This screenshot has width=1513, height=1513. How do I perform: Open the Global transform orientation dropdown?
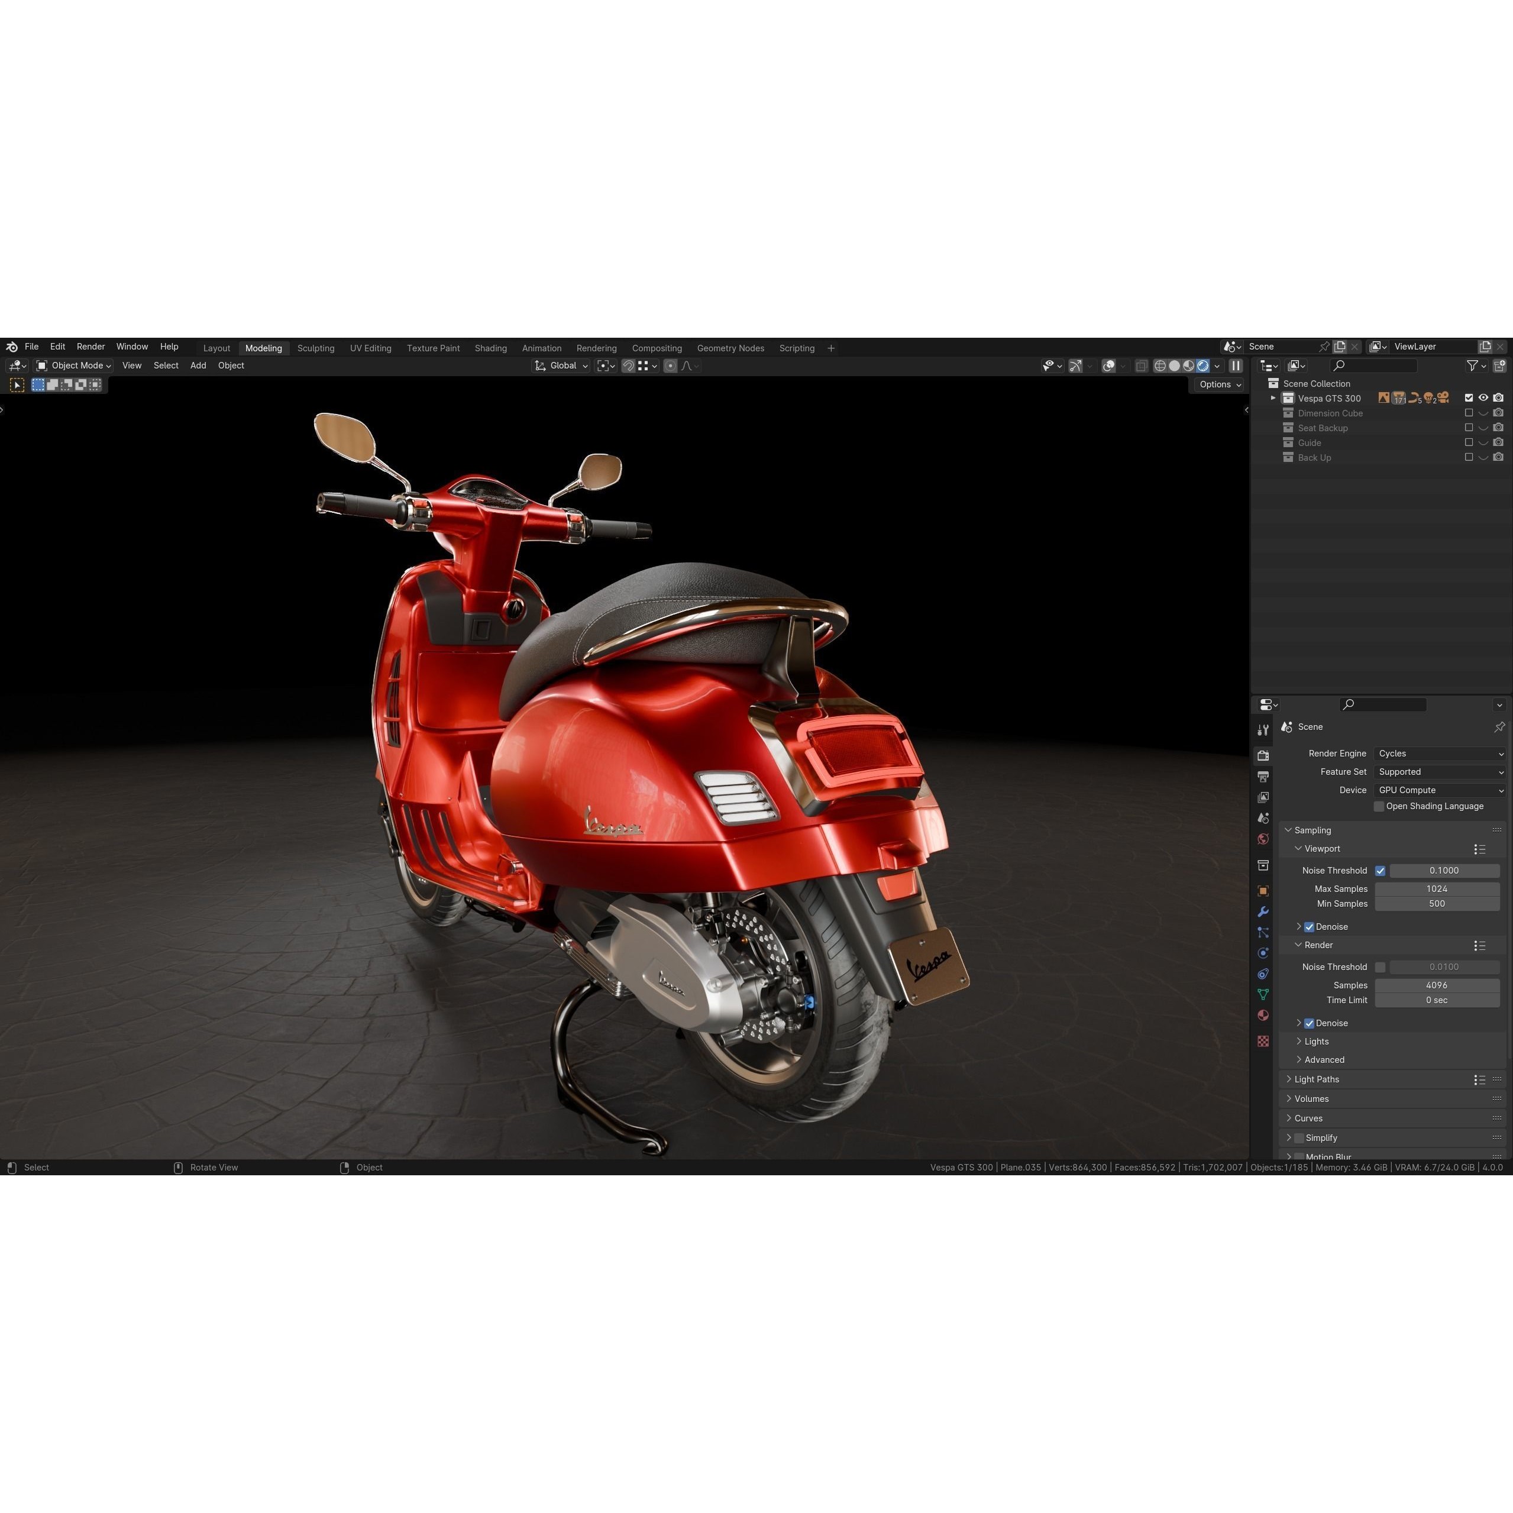tap(561, 366)
